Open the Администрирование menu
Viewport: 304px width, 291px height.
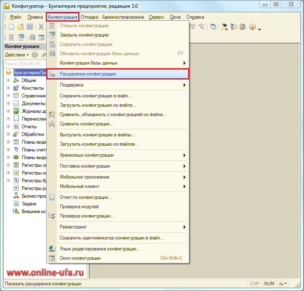[x=123, y=17]
